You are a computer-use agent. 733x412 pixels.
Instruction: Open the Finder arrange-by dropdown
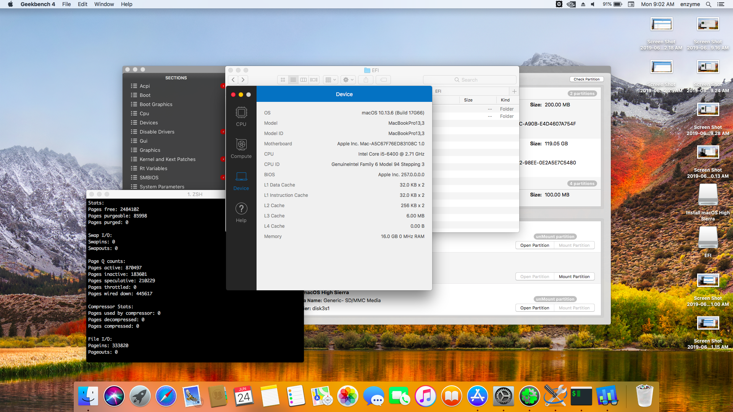[x=331, y=80]
